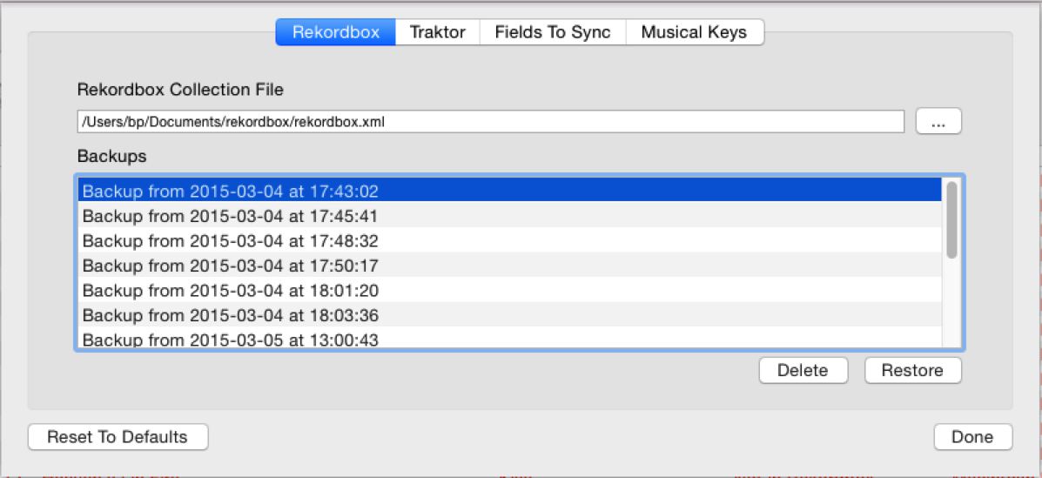Image resolution: width=1042 pixels, height=478 pixels.
Task: Click the backups list scrollbar thumb
Action: [951, 219]
